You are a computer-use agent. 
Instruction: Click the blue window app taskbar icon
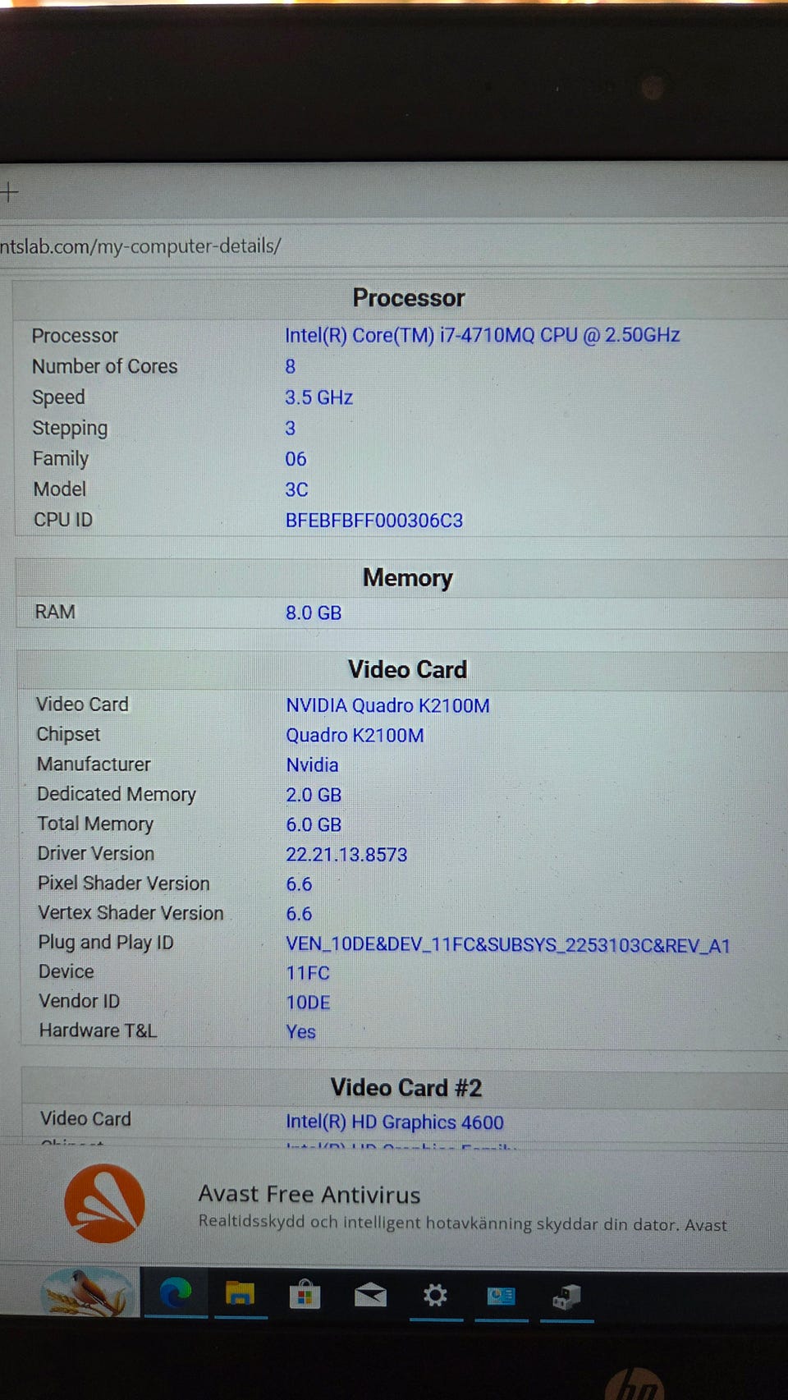[501, 1296]
